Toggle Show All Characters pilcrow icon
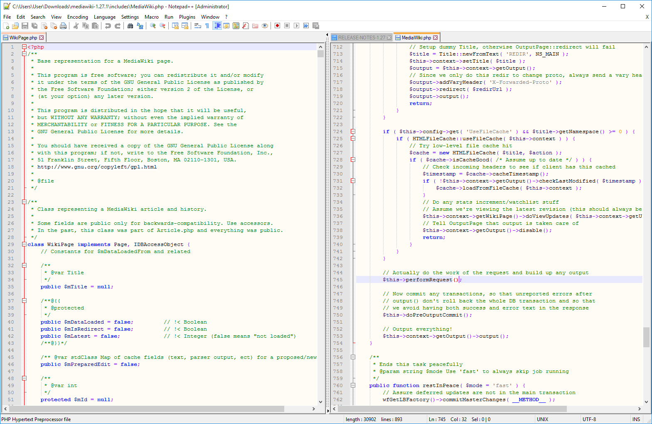Viewport: 652px width, 424px height. pos(207,26)
